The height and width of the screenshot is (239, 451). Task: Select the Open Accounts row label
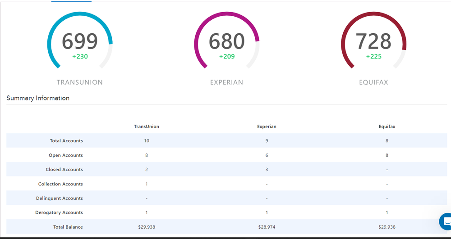point(65,155)
